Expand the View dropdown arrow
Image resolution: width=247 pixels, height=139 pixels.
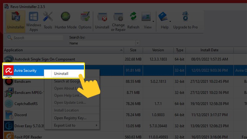coord(153,21)
